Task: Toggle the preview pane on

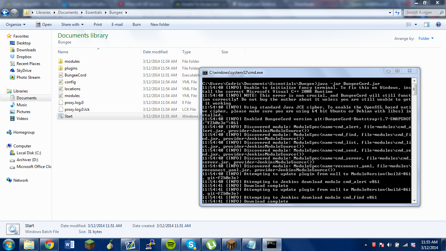Action: click(x=427, y=24)
